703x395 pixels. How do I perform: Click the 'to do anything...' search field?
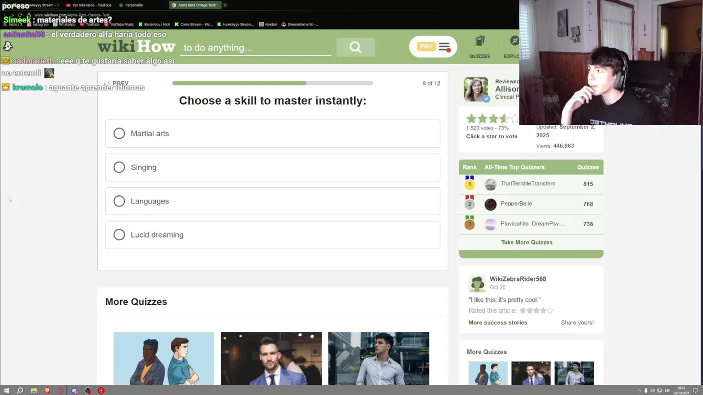[x=256, y=48]
